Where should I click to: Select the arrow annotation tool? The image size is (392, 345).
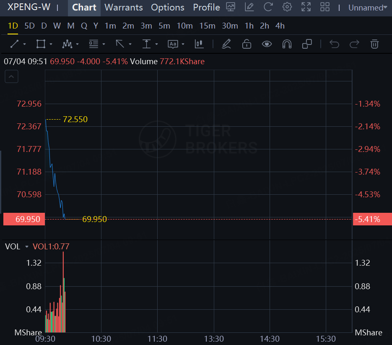click(x=120, y=44)
